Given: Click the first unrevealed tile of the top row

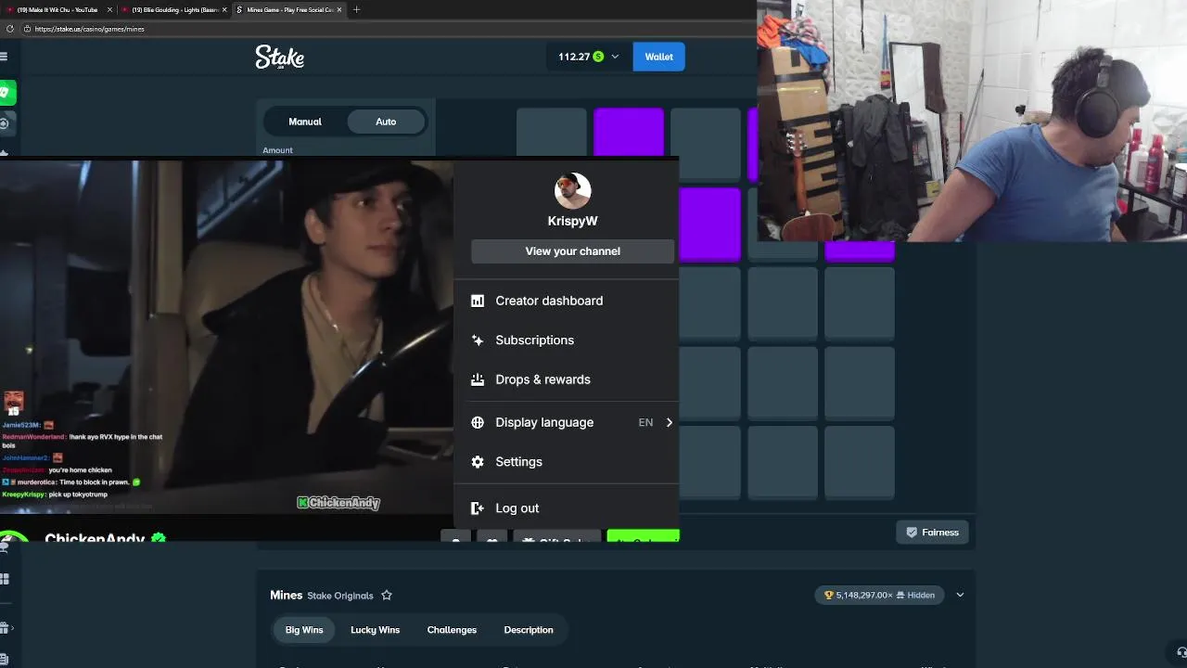Looking at the screenshot, I should click(552, 133).
